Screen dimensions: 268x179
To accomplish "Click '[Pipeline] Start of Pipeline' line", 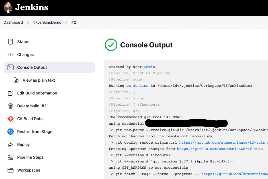I will coord(140,73).
